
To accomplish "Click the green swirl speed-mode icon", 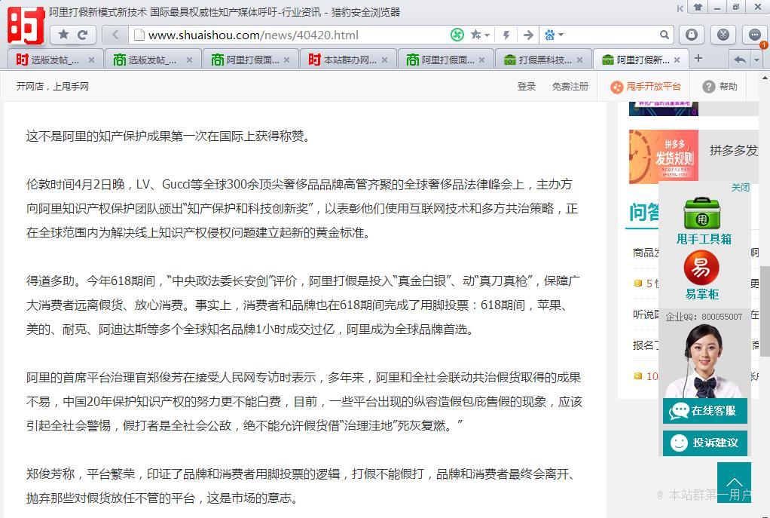I will (x=457, y=35).
